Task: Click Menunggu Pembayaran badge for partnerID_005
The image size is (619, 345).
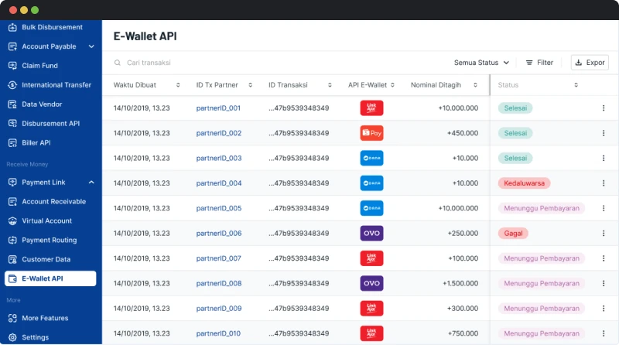Action: (542, 208)
